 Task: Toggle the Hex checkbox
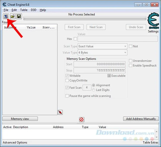tap(75, 39)
